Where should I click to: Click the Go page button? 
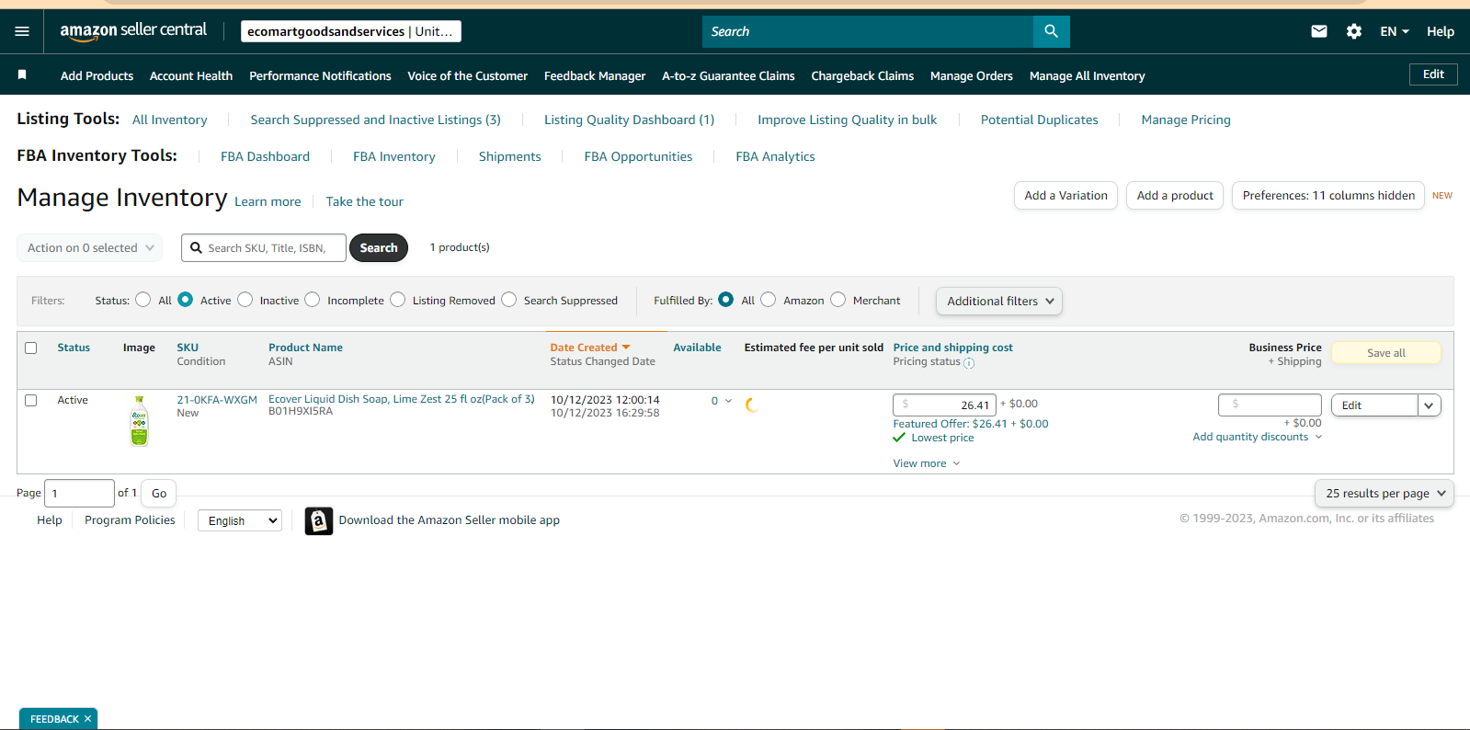159,494
